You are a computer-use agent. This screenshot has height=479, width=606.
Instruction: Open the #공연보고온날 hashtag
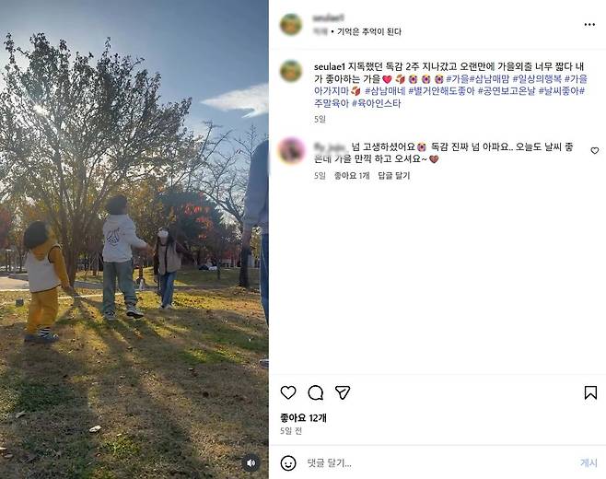[x=507, y=91]
